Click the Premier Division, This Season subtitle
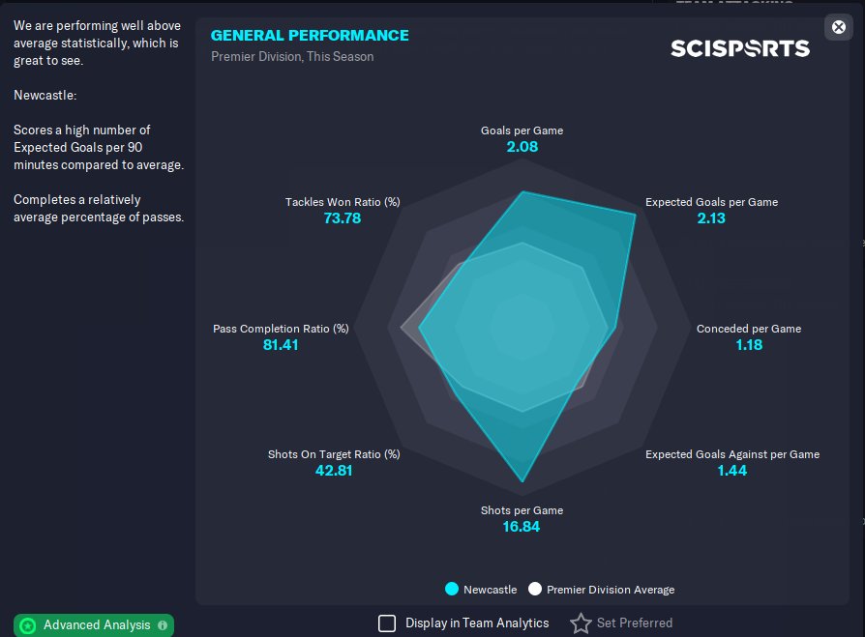The width and height of the screenshot is (865, 637). pyautogui.click(x=292, y=56)
